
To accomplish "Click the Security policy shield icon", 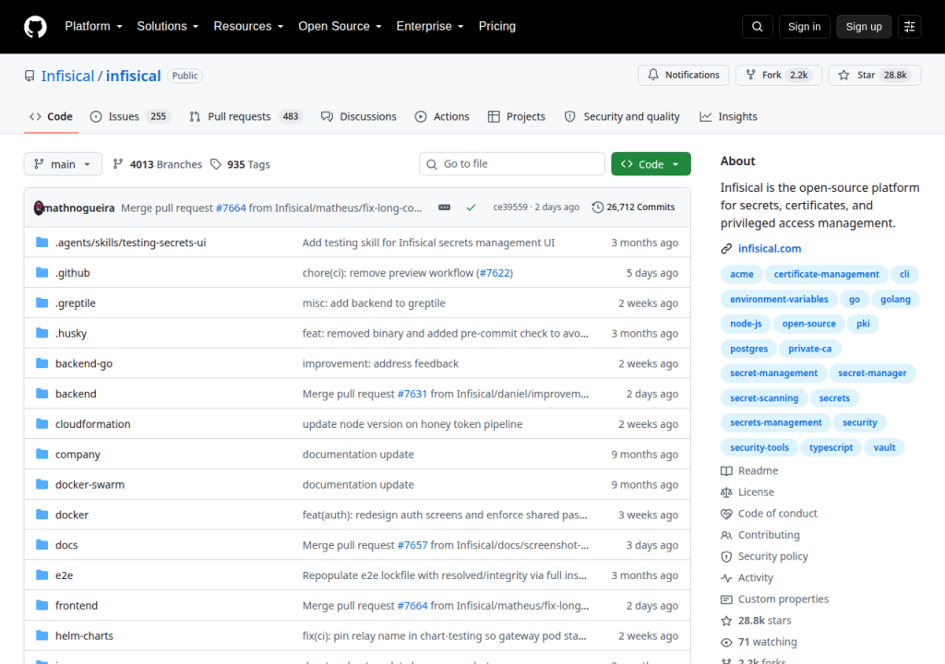I will tap(726, 556).
